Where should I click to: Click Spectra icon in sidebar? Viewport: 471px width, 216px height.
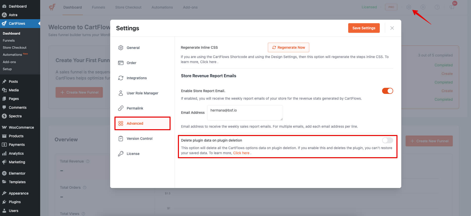[x=4, y=116]
